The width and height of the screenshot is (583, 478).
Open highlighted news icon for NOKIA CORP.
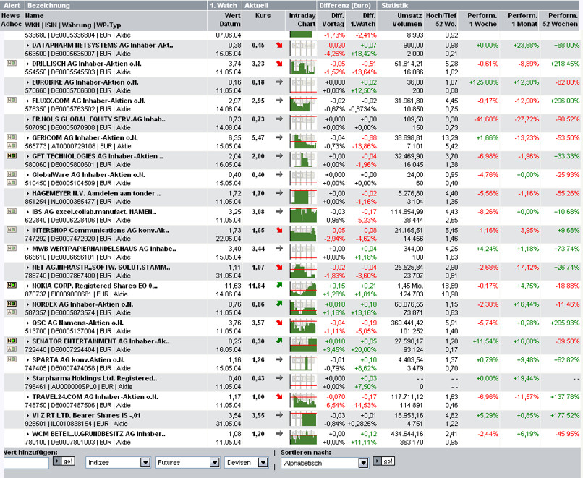click(12, 285)
